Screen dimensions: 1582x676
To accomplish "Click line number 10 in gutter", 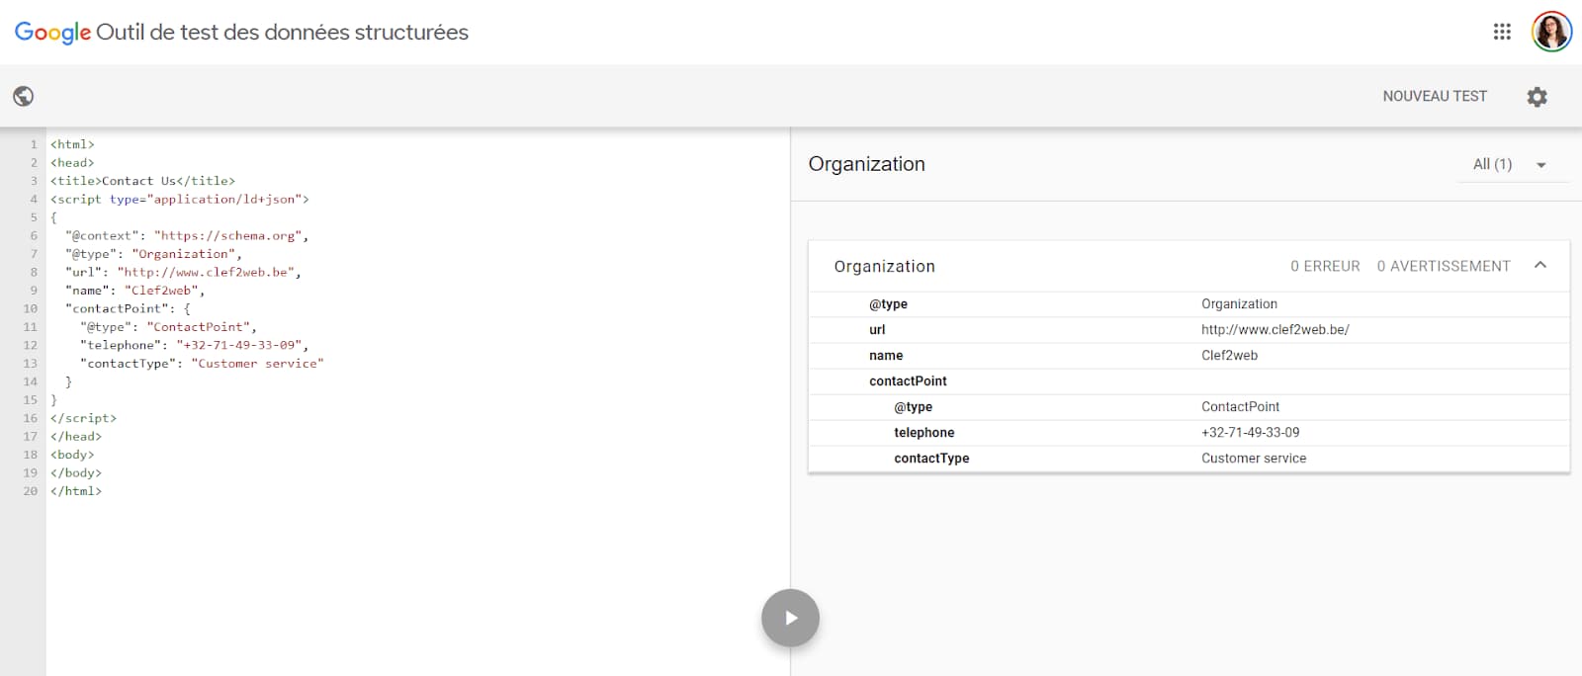I will 30,308.
